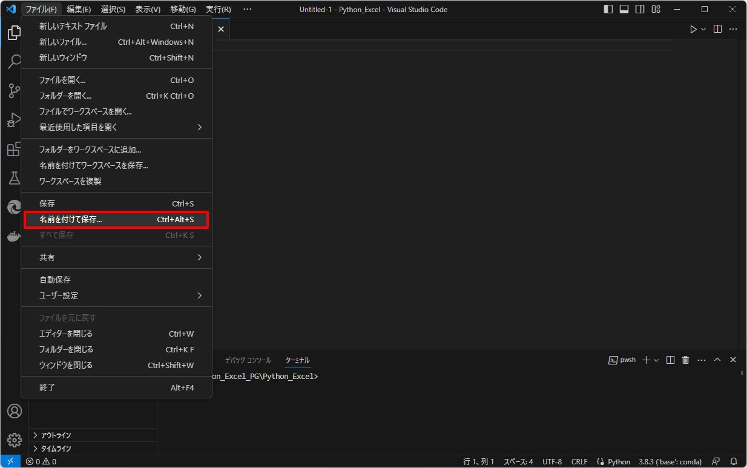
Task: Open the Accounts icon
Action: (14, 411)
